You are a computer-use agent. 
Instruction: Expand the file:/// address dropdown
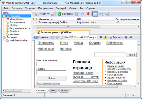(96, 37)
